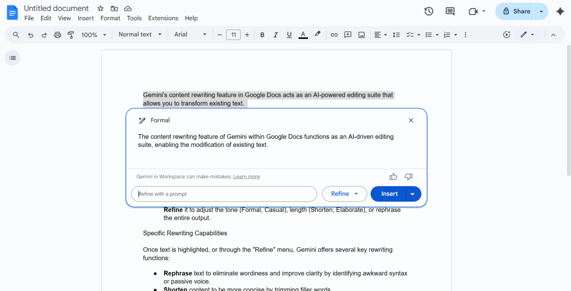Click the insert link icon

334,35
